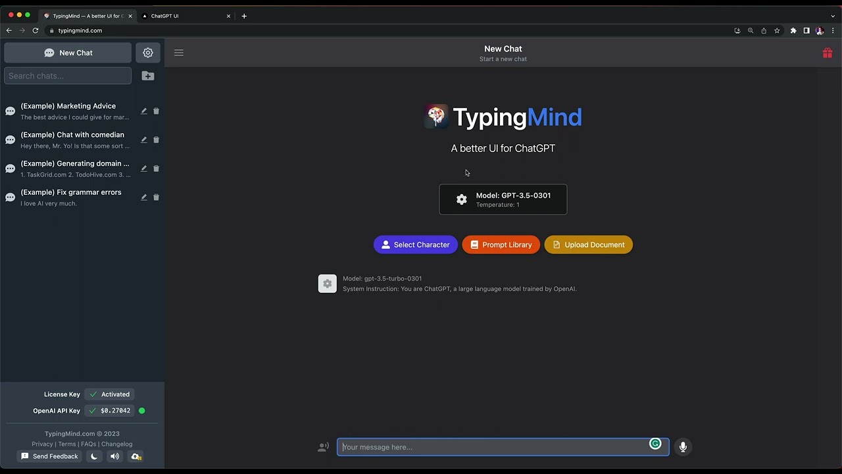Go back to previous page
The image size is (842, 474).
9,30
